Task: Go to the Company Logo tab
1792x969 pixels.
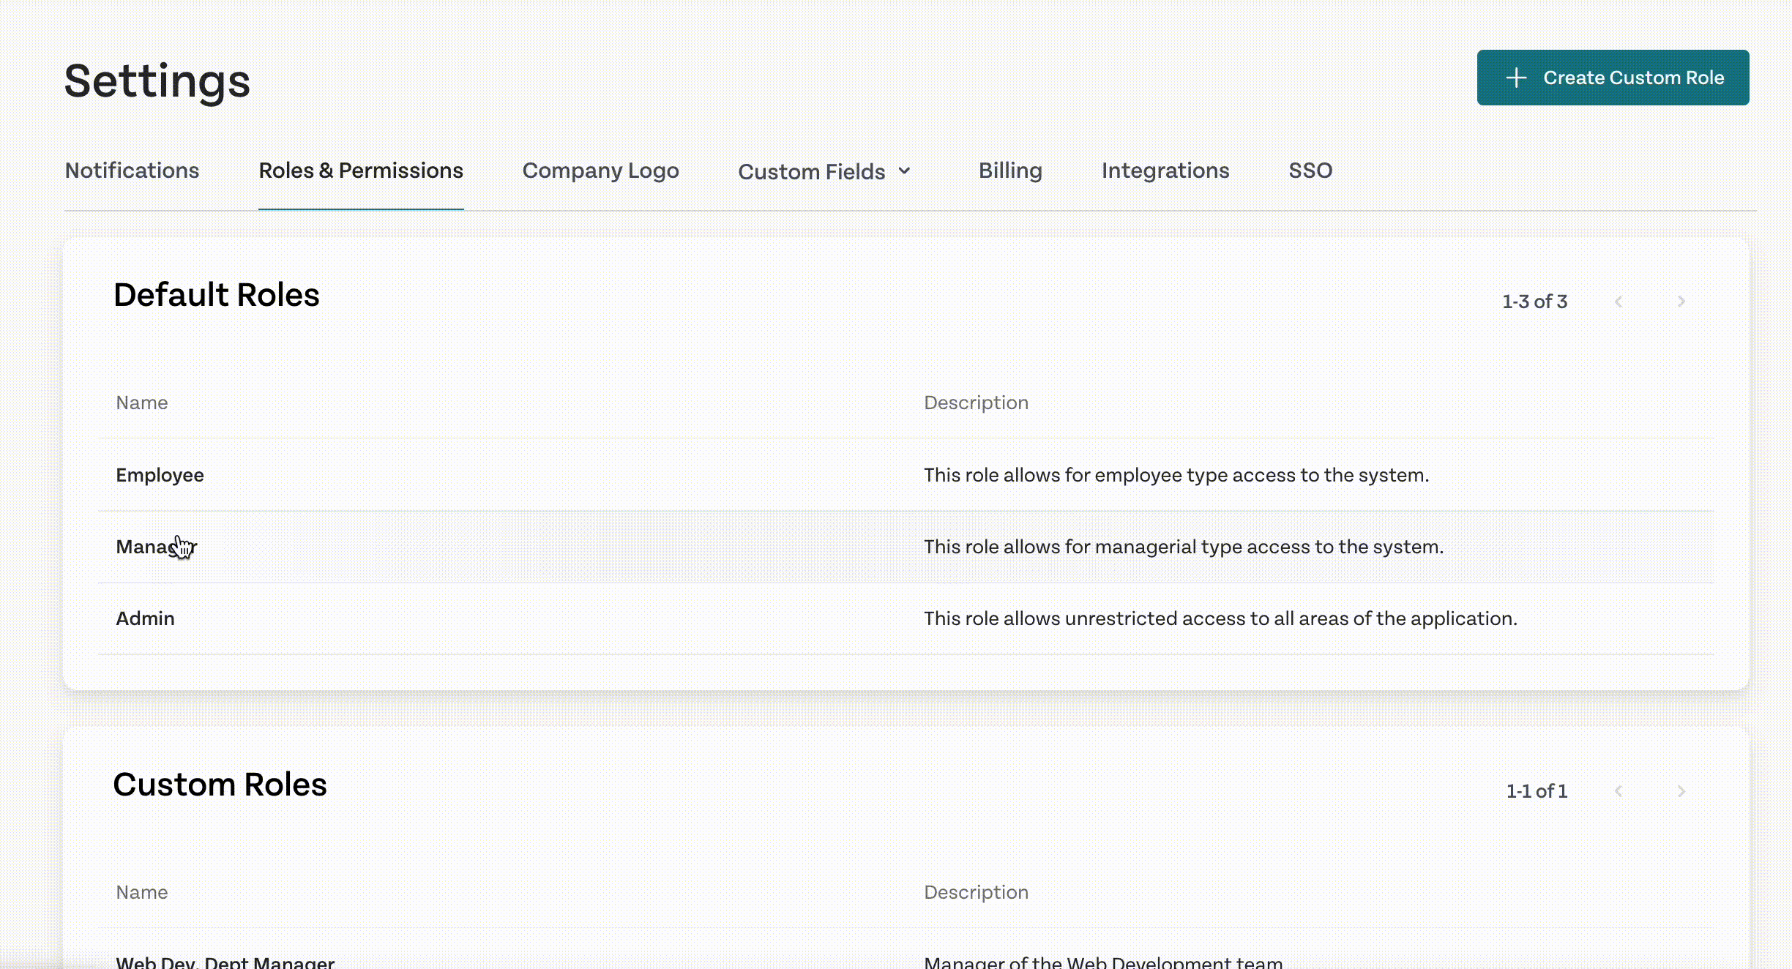Action: pyautogui.click(x=600, y=171)
